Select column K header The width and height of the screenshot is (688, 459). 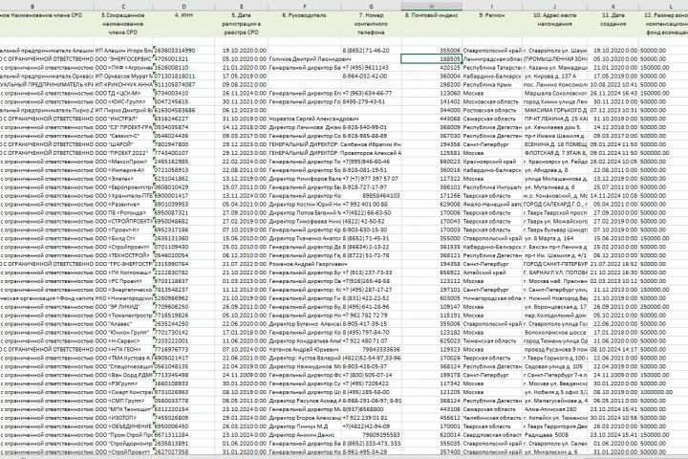click(613, 6)
